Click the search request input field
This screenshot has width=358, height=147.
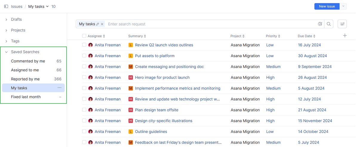coord(209,24)
